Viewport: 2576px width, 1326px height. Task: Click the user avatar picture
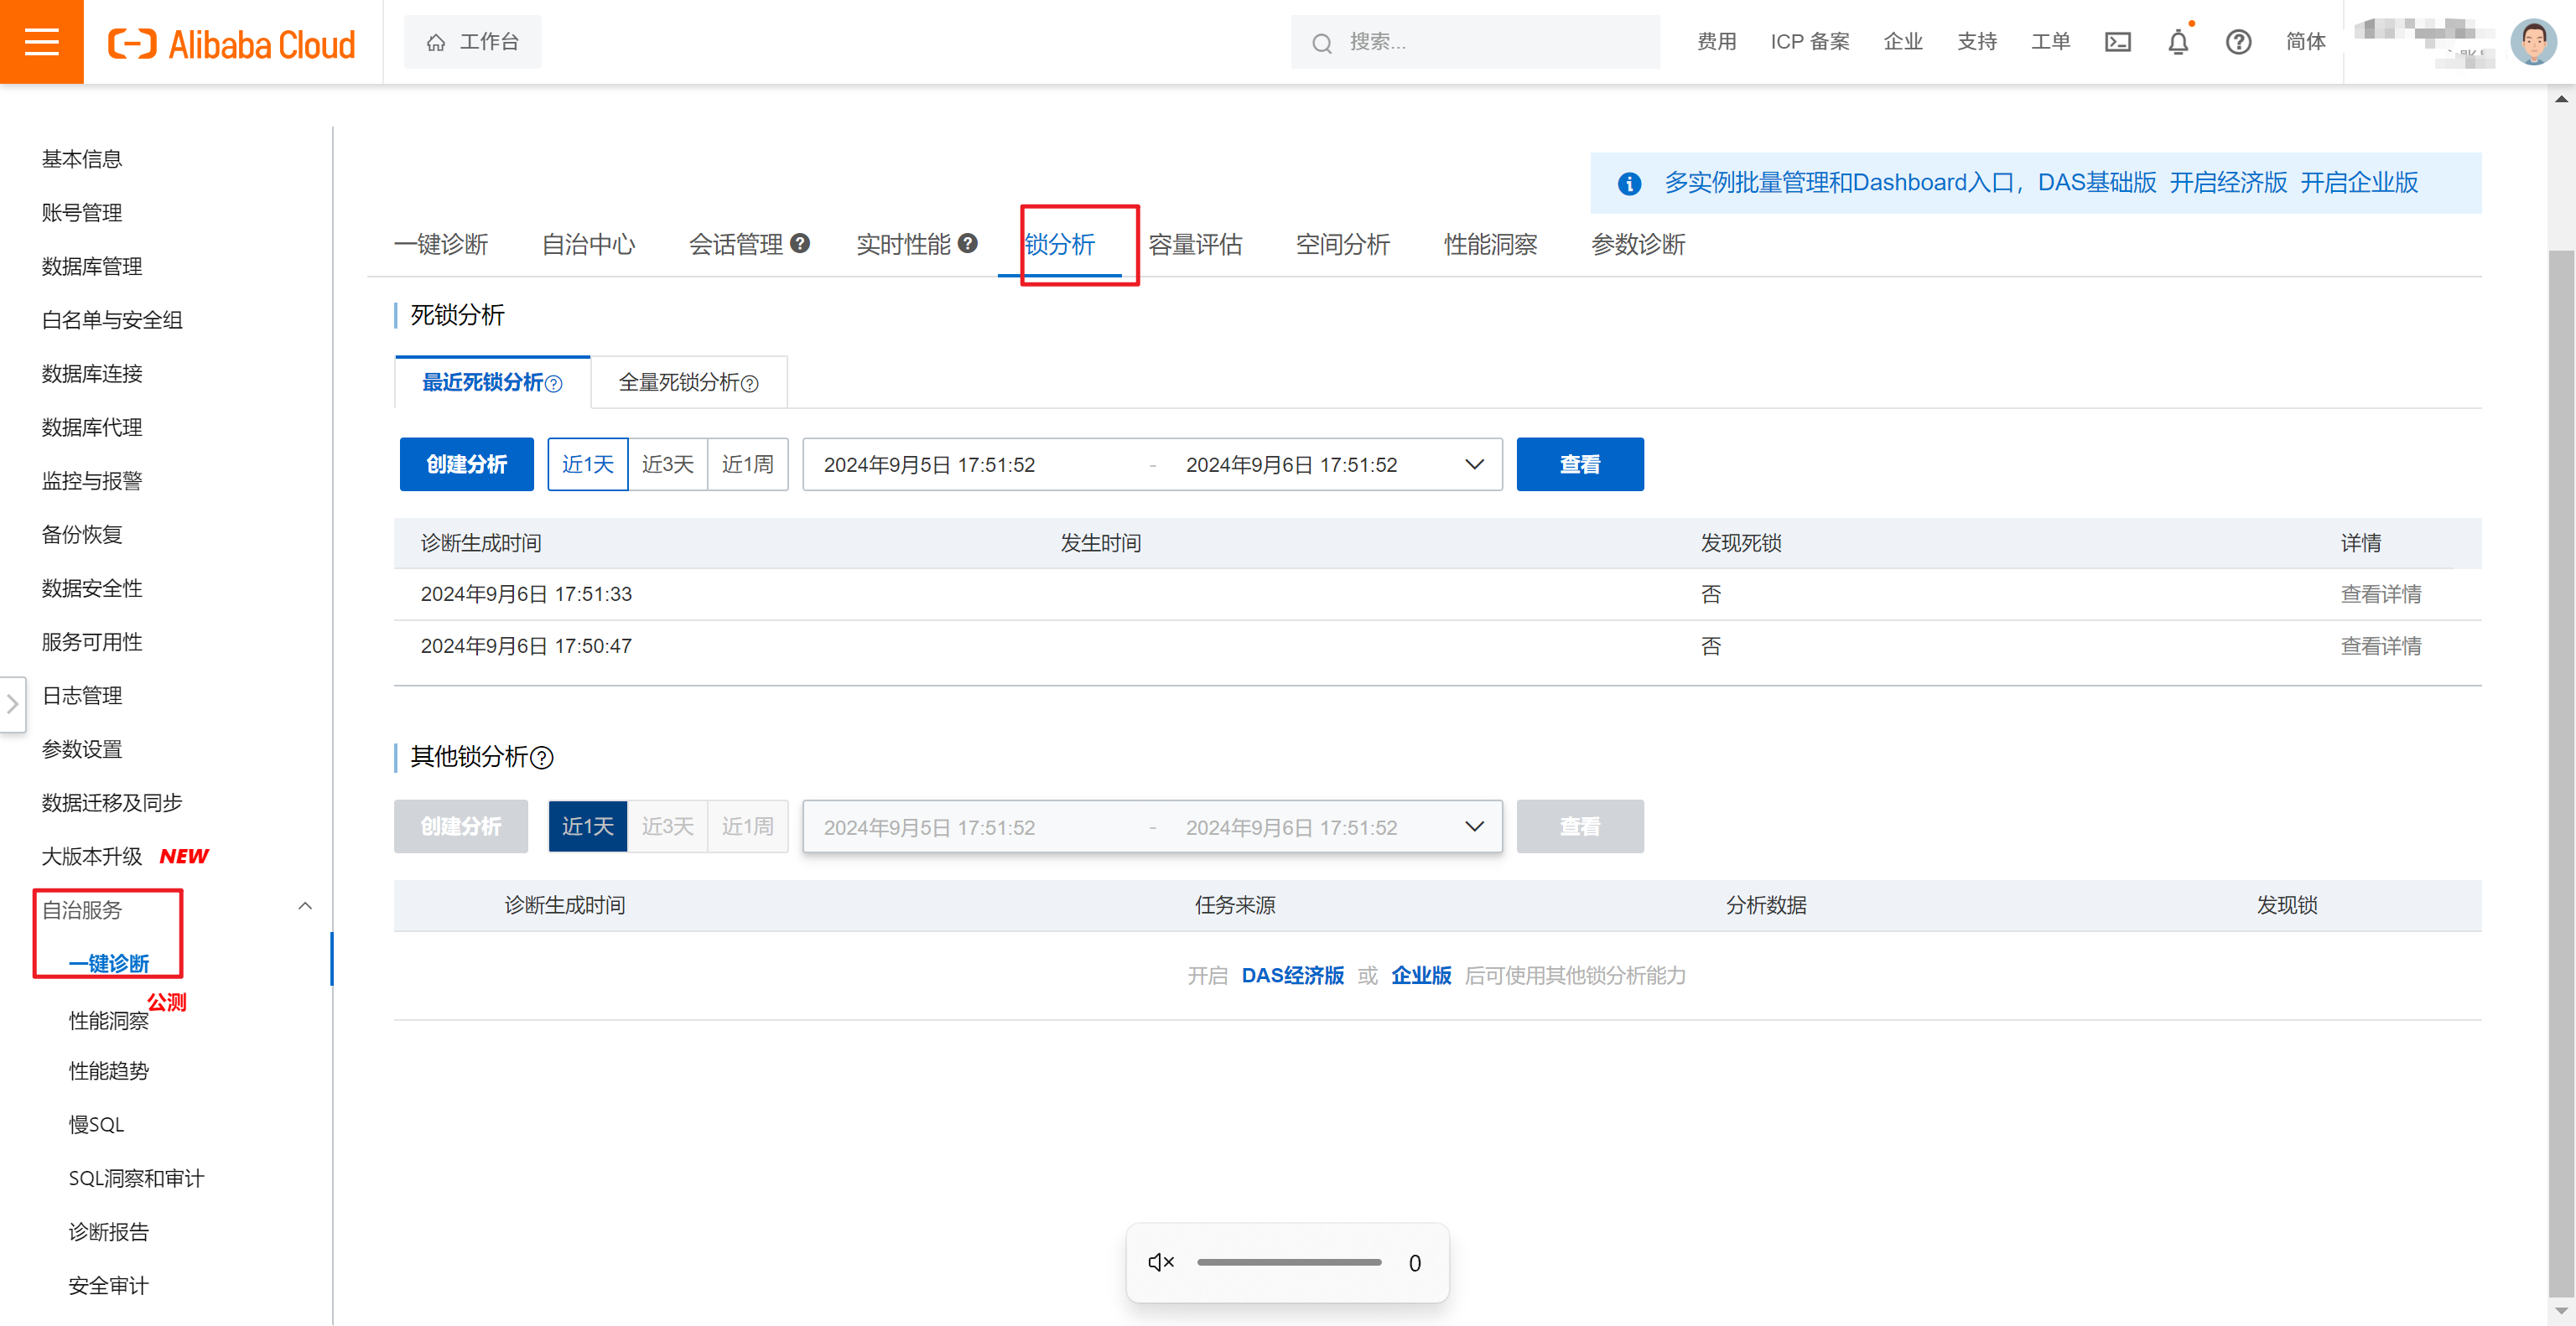[x=2532, y=42]
